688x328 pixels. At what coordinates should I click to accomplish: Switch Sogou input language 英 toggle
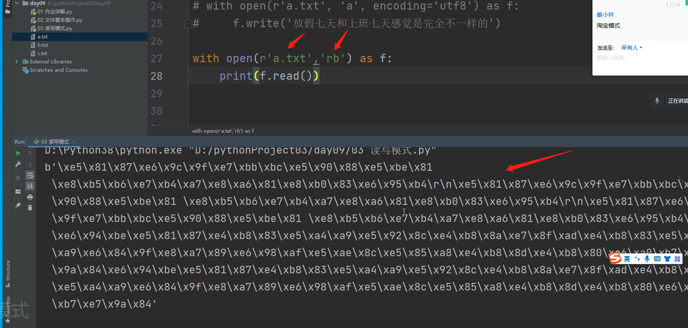[x=627, y=259]
